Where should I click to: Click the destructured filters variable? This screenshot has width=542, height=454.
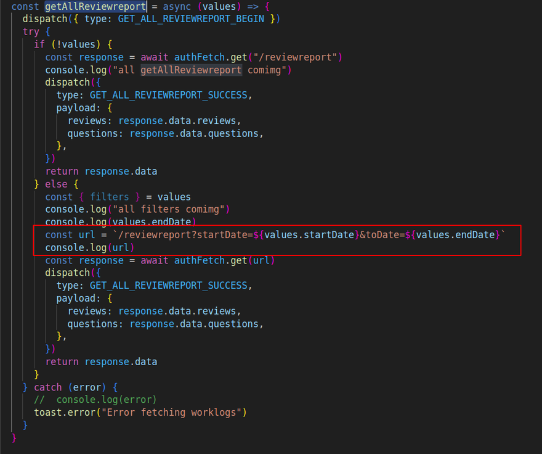click(110, 197)
